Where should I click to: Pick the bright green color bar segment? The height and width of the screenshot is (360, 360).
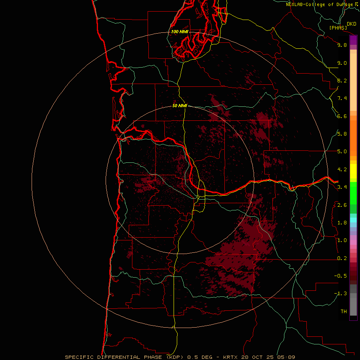point(353,193)
